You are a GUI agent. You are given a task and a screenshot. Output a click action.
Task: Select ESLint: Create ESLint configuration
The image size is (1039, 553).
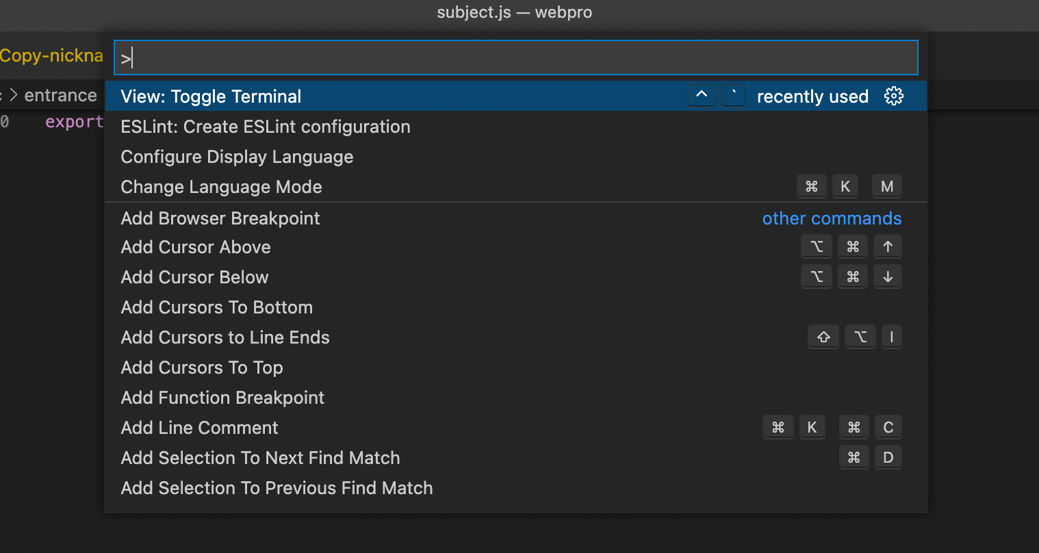tap(265, 126)
